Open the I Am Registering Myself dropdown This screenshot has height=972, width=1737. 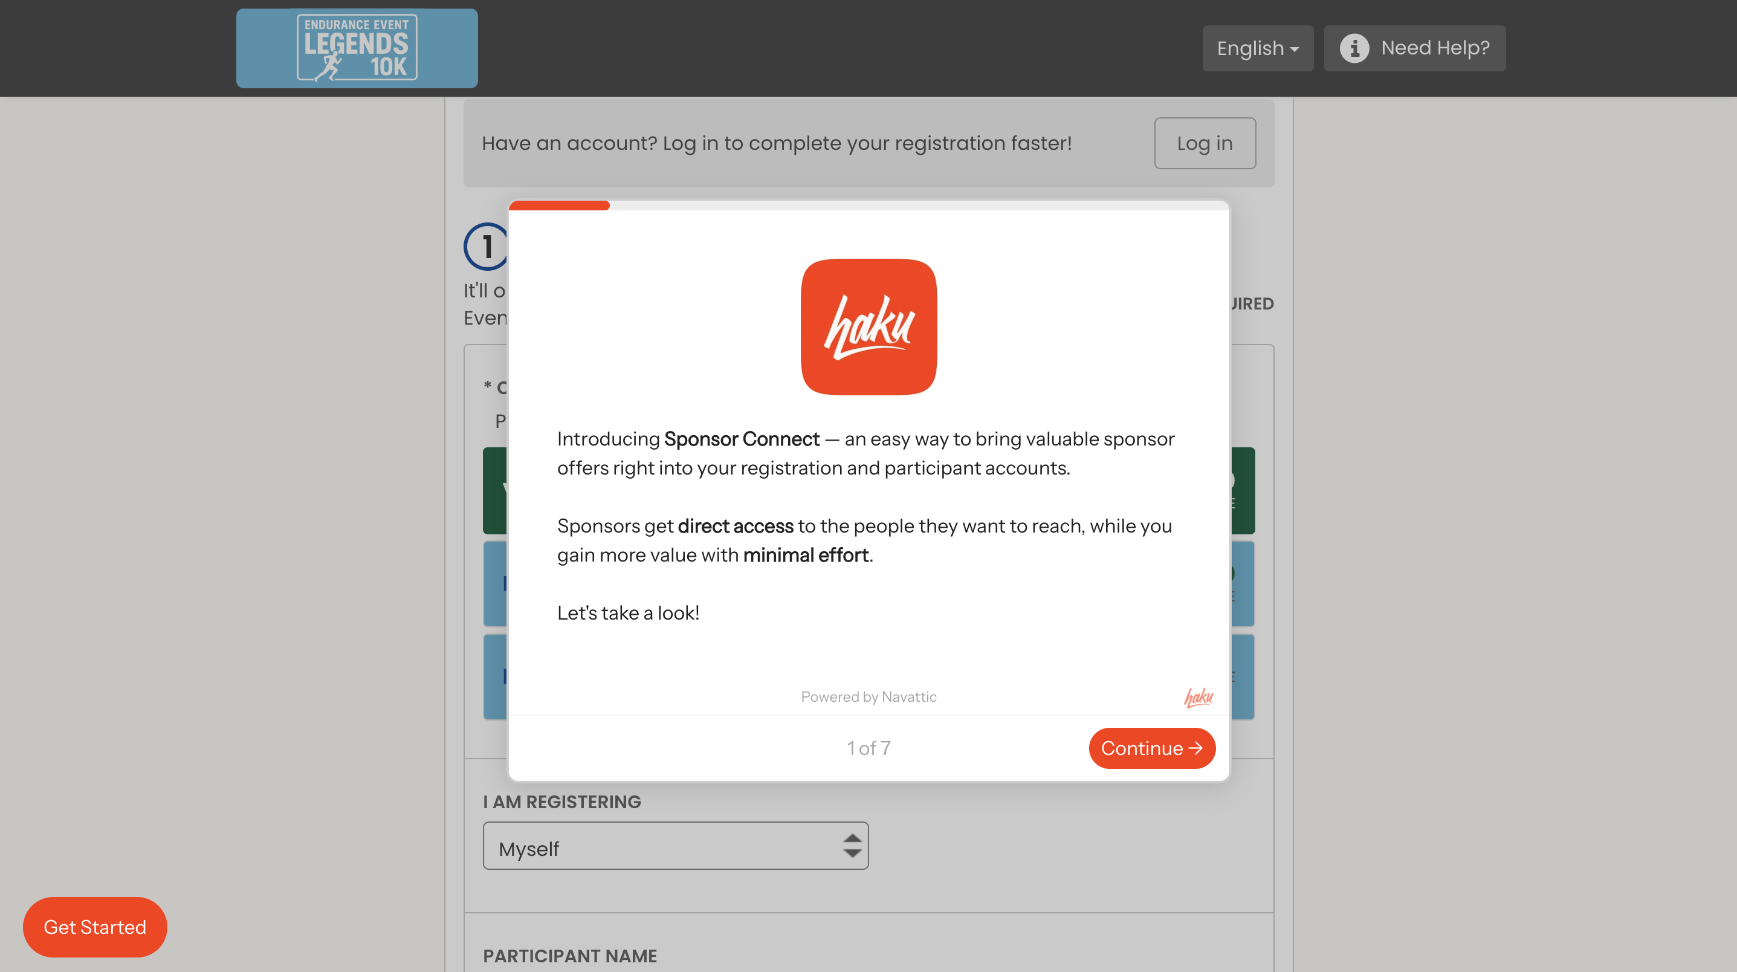pos(674,846)
